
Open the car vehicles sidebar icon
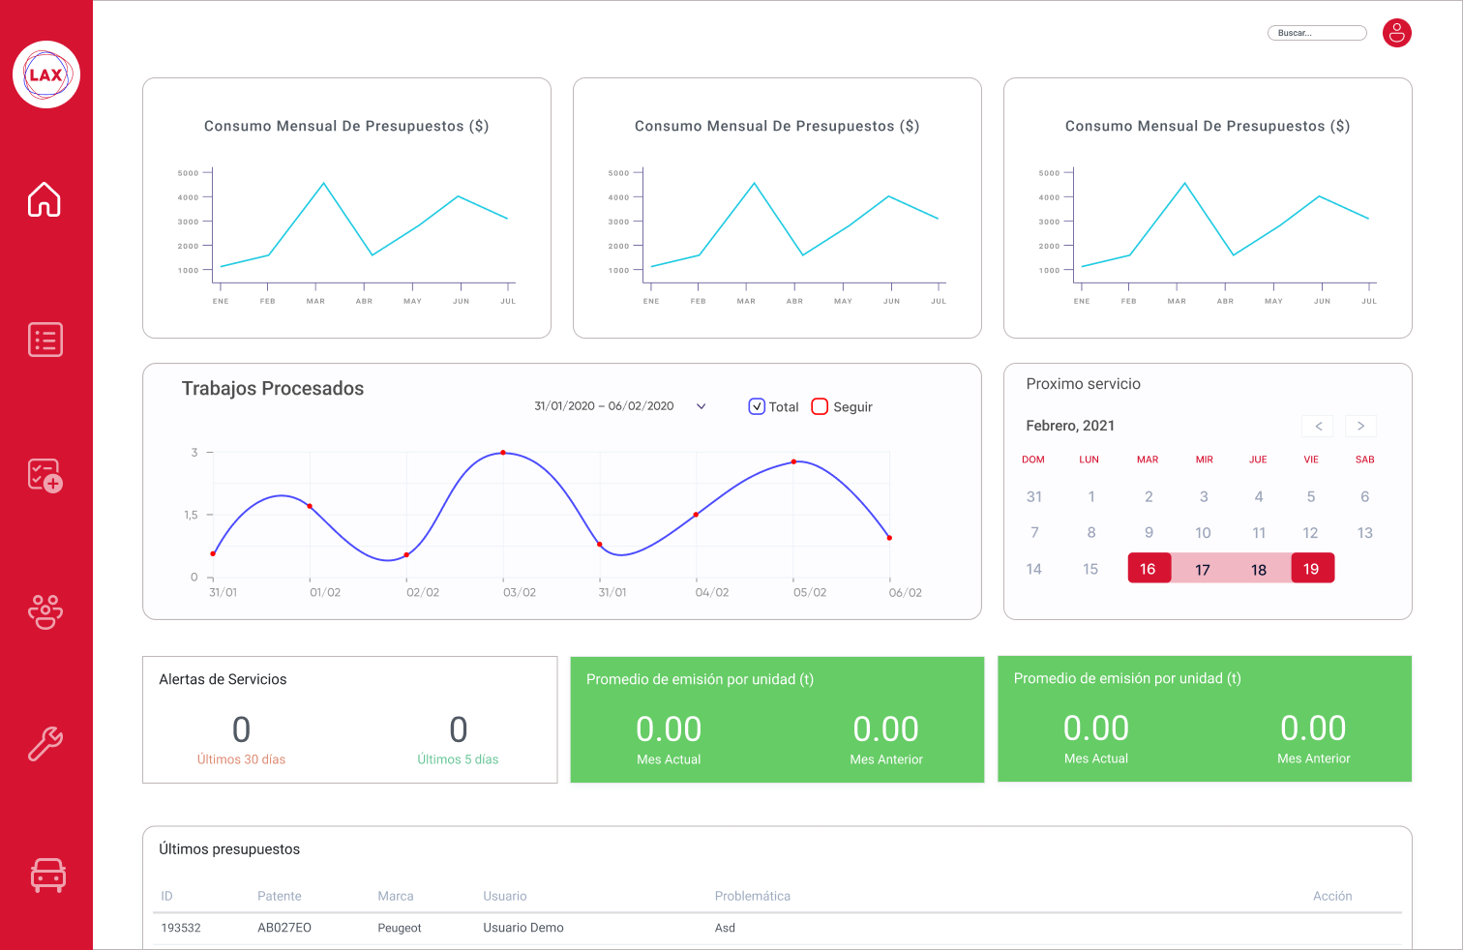47,875
